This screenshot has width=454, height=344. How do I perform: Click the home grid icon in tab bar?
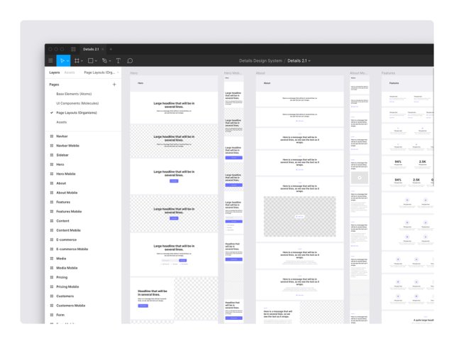click(73, 49)
